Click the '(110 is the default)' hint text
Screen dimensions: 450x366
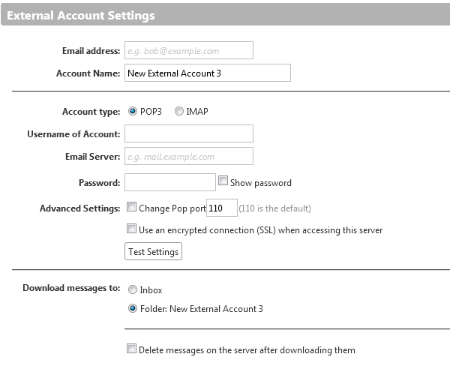[274, 208]
